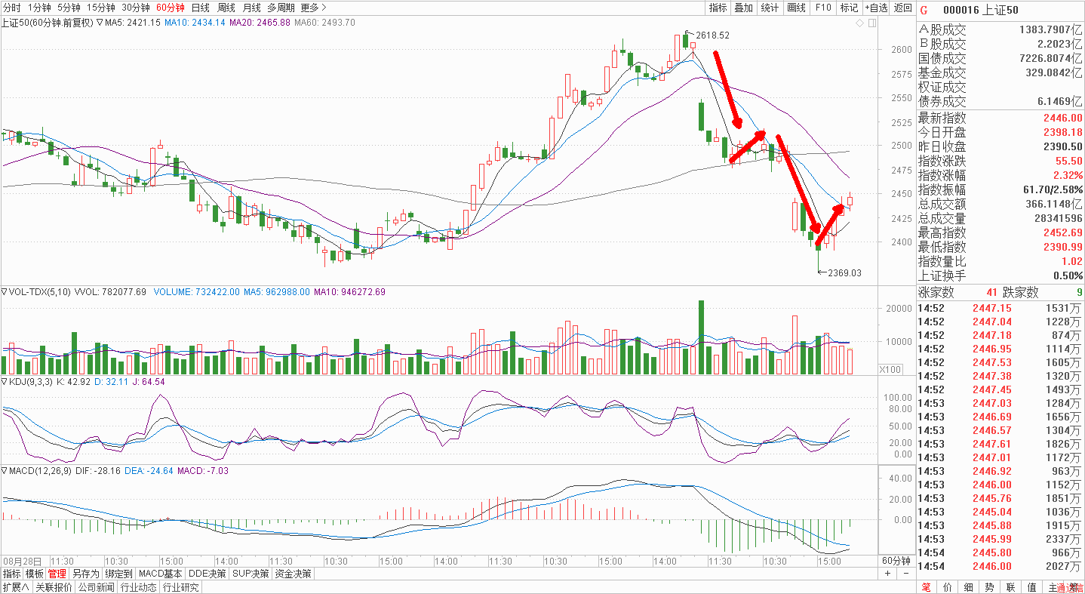Open the 行业研究 industry research tab
The width and height of the screenshot is (1085, 594).
[180, 587]
